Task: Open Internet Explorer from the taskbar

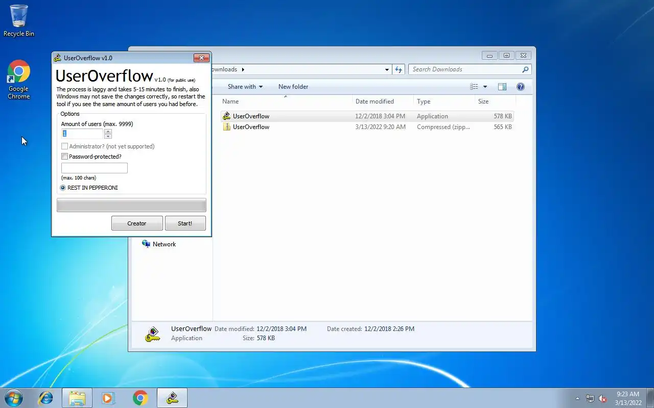Action: (46, 398)
